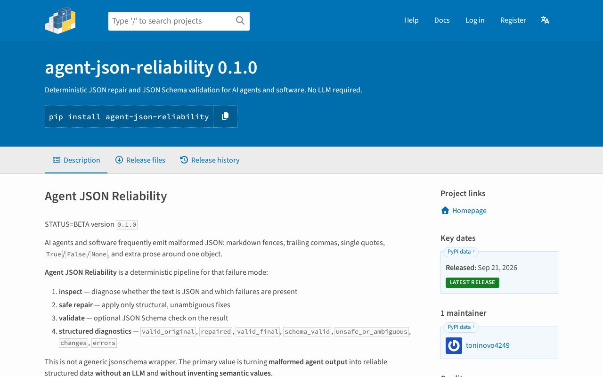Screen dimensions: 603x377
Task: Click the unsafe_or_ambiguous code tag
Action: 372,332
